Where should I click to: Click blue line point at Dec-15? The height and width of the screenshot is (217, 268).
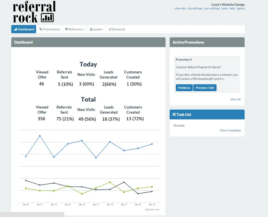[x=96, y=158]
